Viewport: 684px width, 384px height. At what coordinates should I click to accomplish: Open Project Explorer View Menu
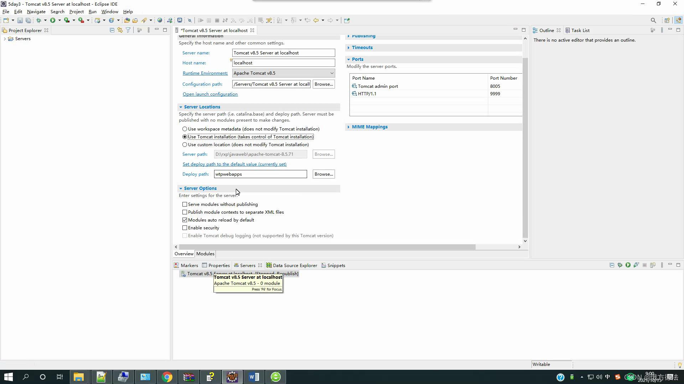[x=149, y=30]
